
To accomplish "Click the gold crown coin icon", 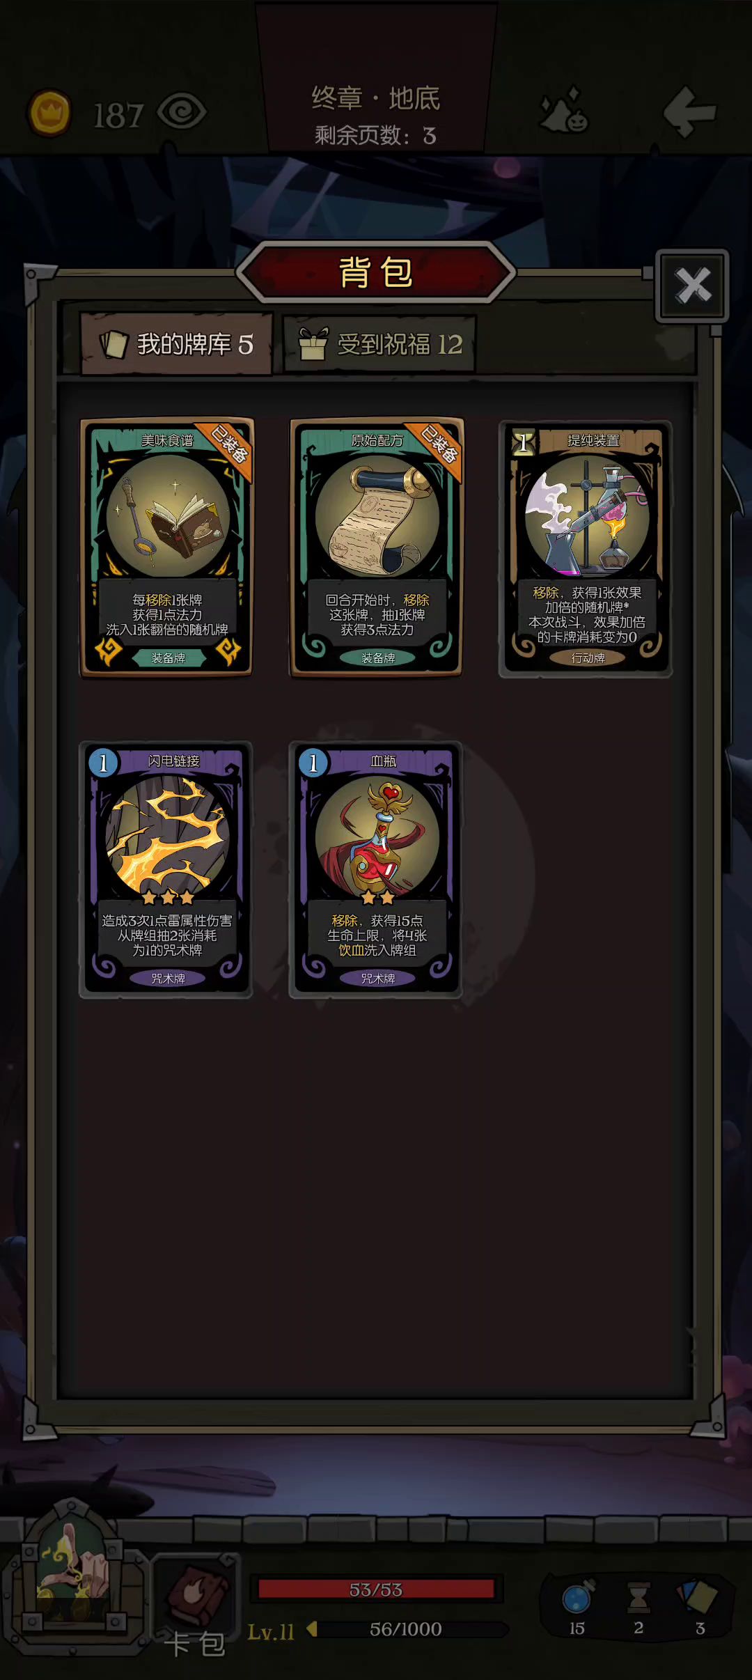I will point(49,113).
